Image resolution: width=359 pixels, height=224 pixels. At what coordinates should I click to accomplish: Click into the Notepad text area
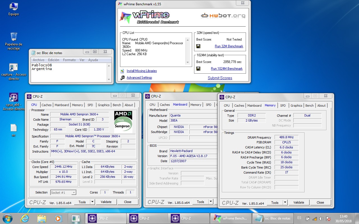(69, 73)
